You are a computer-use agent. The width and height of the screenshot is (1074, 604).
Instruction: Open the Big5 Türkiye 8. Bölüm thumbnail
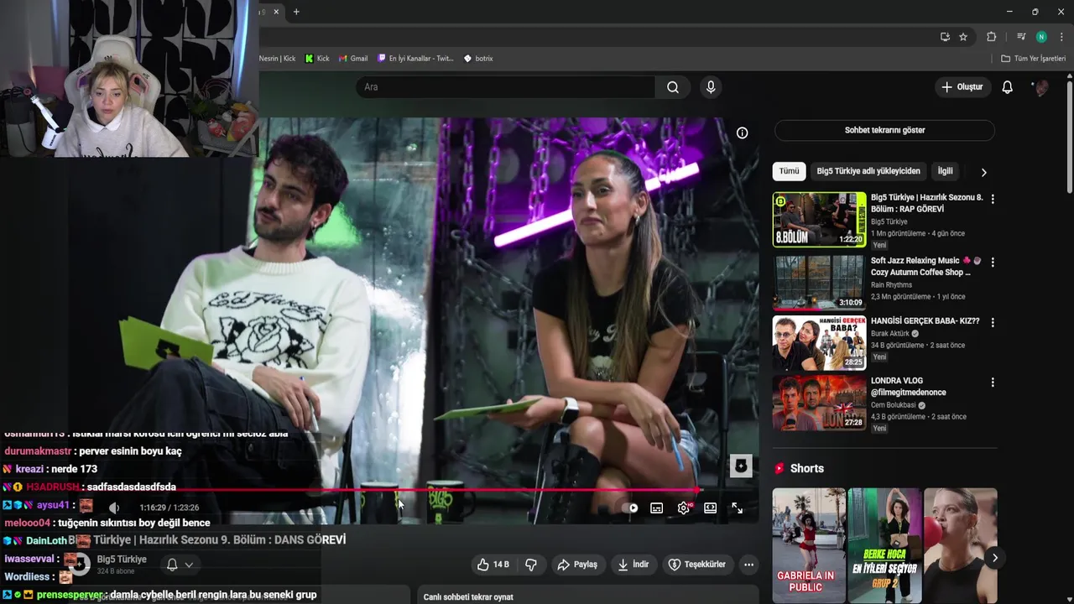tap(819, 220)
